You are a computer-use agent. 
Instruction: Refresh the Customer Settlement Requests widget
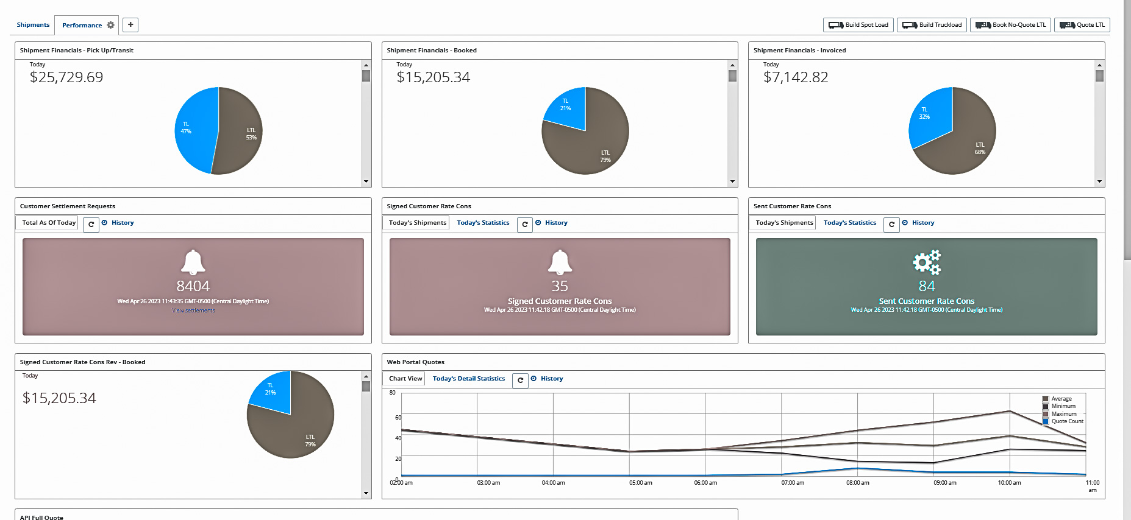pyautogui.click(x=91, y=224)
